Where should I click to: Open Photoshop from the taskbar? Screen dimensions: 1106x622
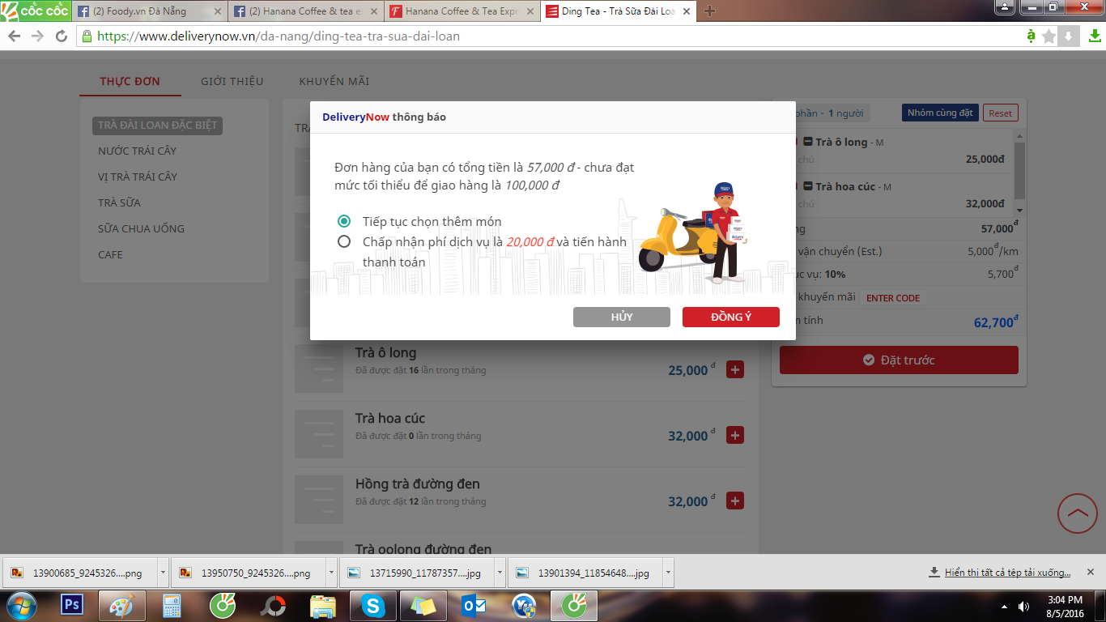[73, 605]
